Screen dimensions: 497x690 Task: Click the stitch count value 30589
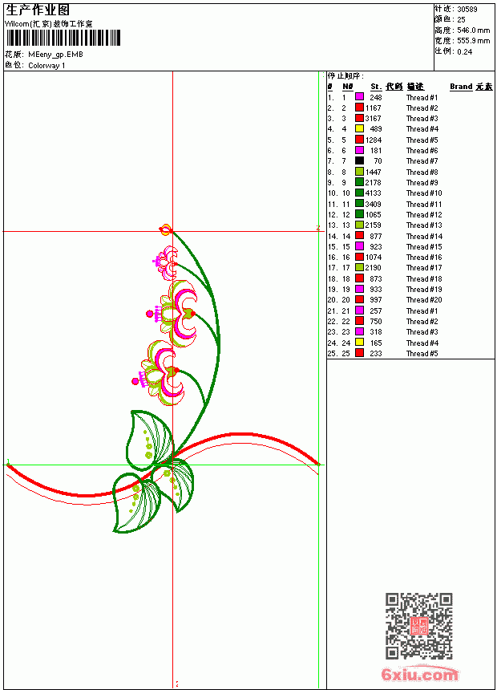pyautogui.click(x=467, y=10)
